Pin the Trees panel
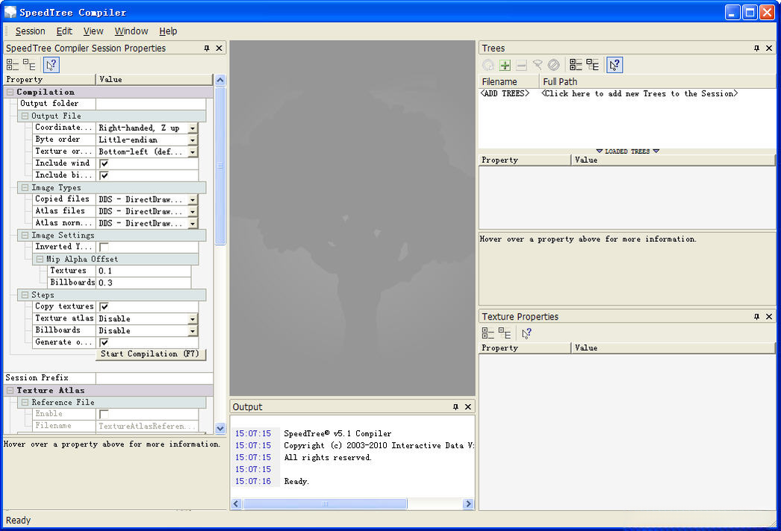This screenshot has width=781, height=531. [x=756, y=49]
